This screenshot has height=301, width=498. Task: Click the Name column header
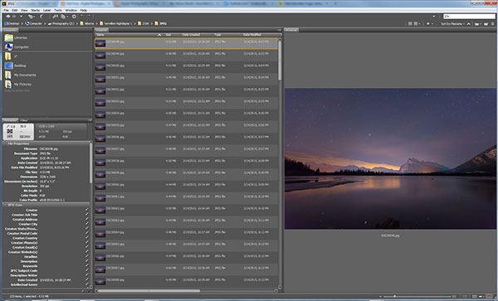point(100,35)
